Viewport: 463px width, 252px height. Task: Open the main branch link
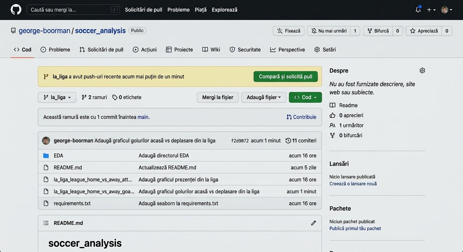(x=143, y=117)
